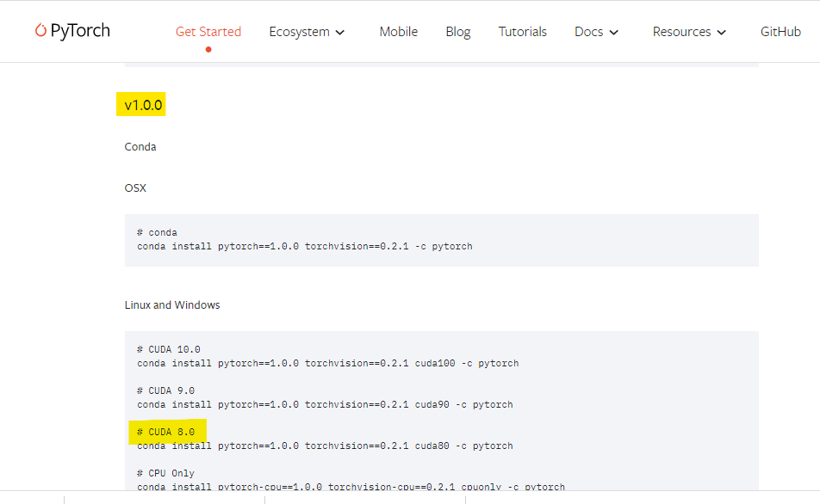Image resolution: width=820 pixels, height=504 pixels.
Task: Click the Linux and Windows heading
Action: (x=172, y=304)
